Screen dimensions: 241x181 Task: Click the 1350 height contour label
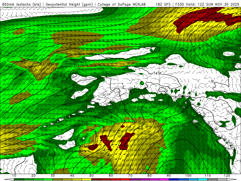[88, 101]
